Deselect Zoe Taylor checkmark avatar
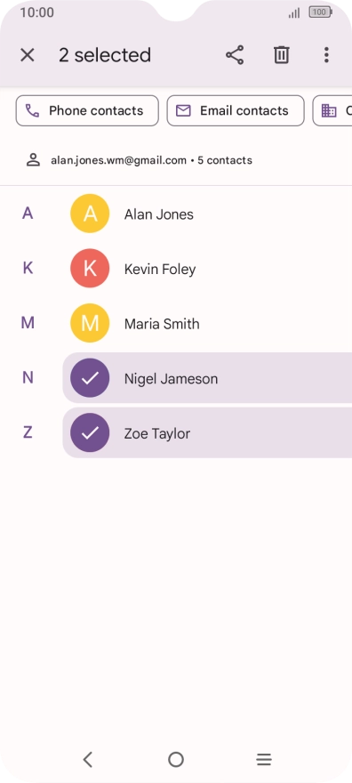This screenshot has height=783, width=352. (90, 432)
